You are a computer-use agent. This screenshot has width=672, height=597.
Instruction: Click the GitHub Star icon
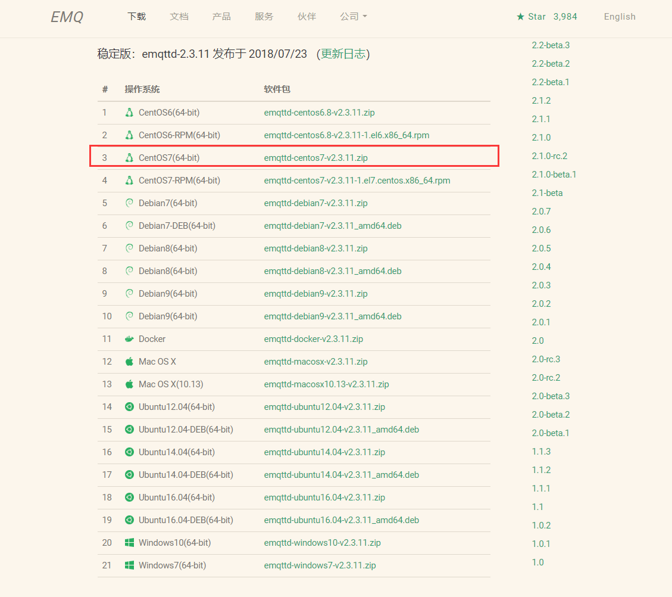(520, 17)
